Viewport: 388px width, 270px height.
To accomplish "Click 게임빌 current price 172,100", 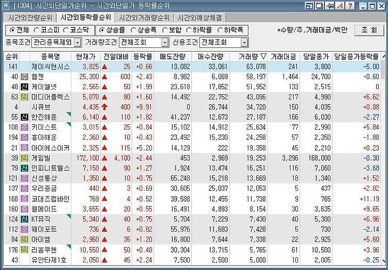I will (88, 158).
